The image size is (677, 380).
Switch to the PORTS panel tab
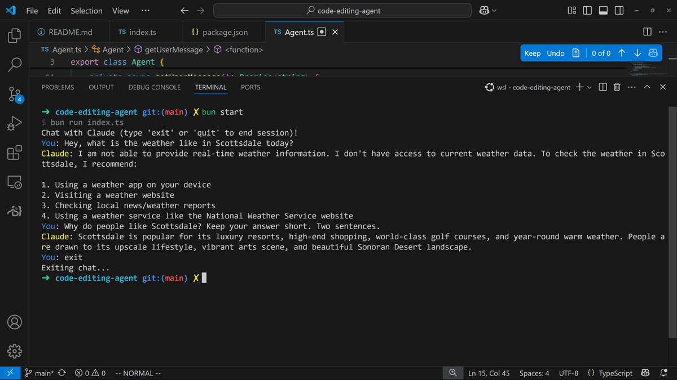pyautogui.click(x=250, y=87)
